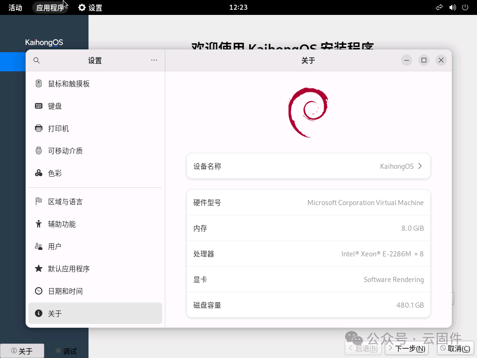
Task: Open 打印机 settings panel
Action: click(95, 128)
